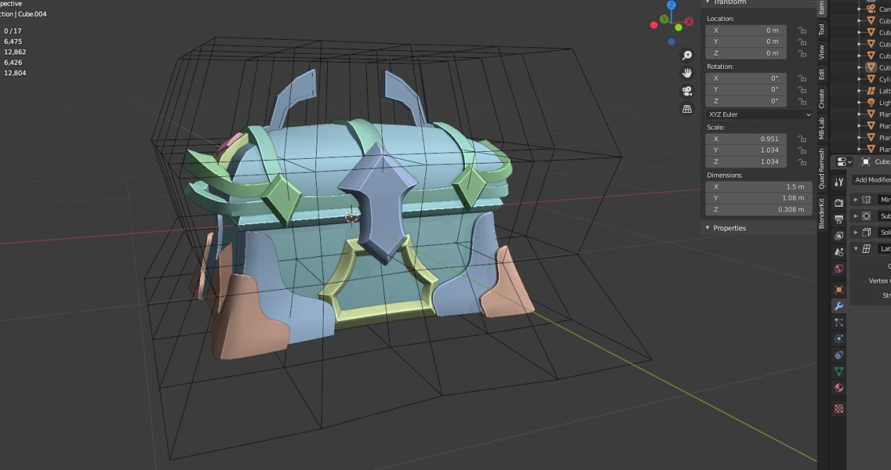The image size is (891, 470).
Task: Switch to the MB-Lab sidebar tab
Action: click(x=821, y=128)
